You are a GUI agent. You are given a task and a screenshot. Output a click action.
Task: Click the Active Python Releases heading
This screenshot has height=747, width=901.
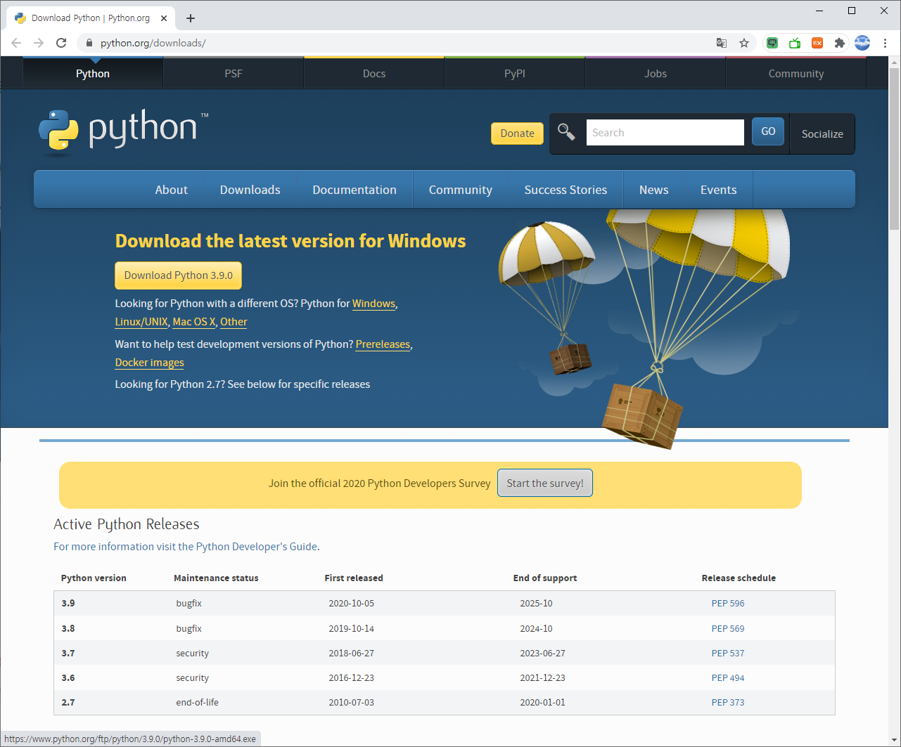point(127,524)
